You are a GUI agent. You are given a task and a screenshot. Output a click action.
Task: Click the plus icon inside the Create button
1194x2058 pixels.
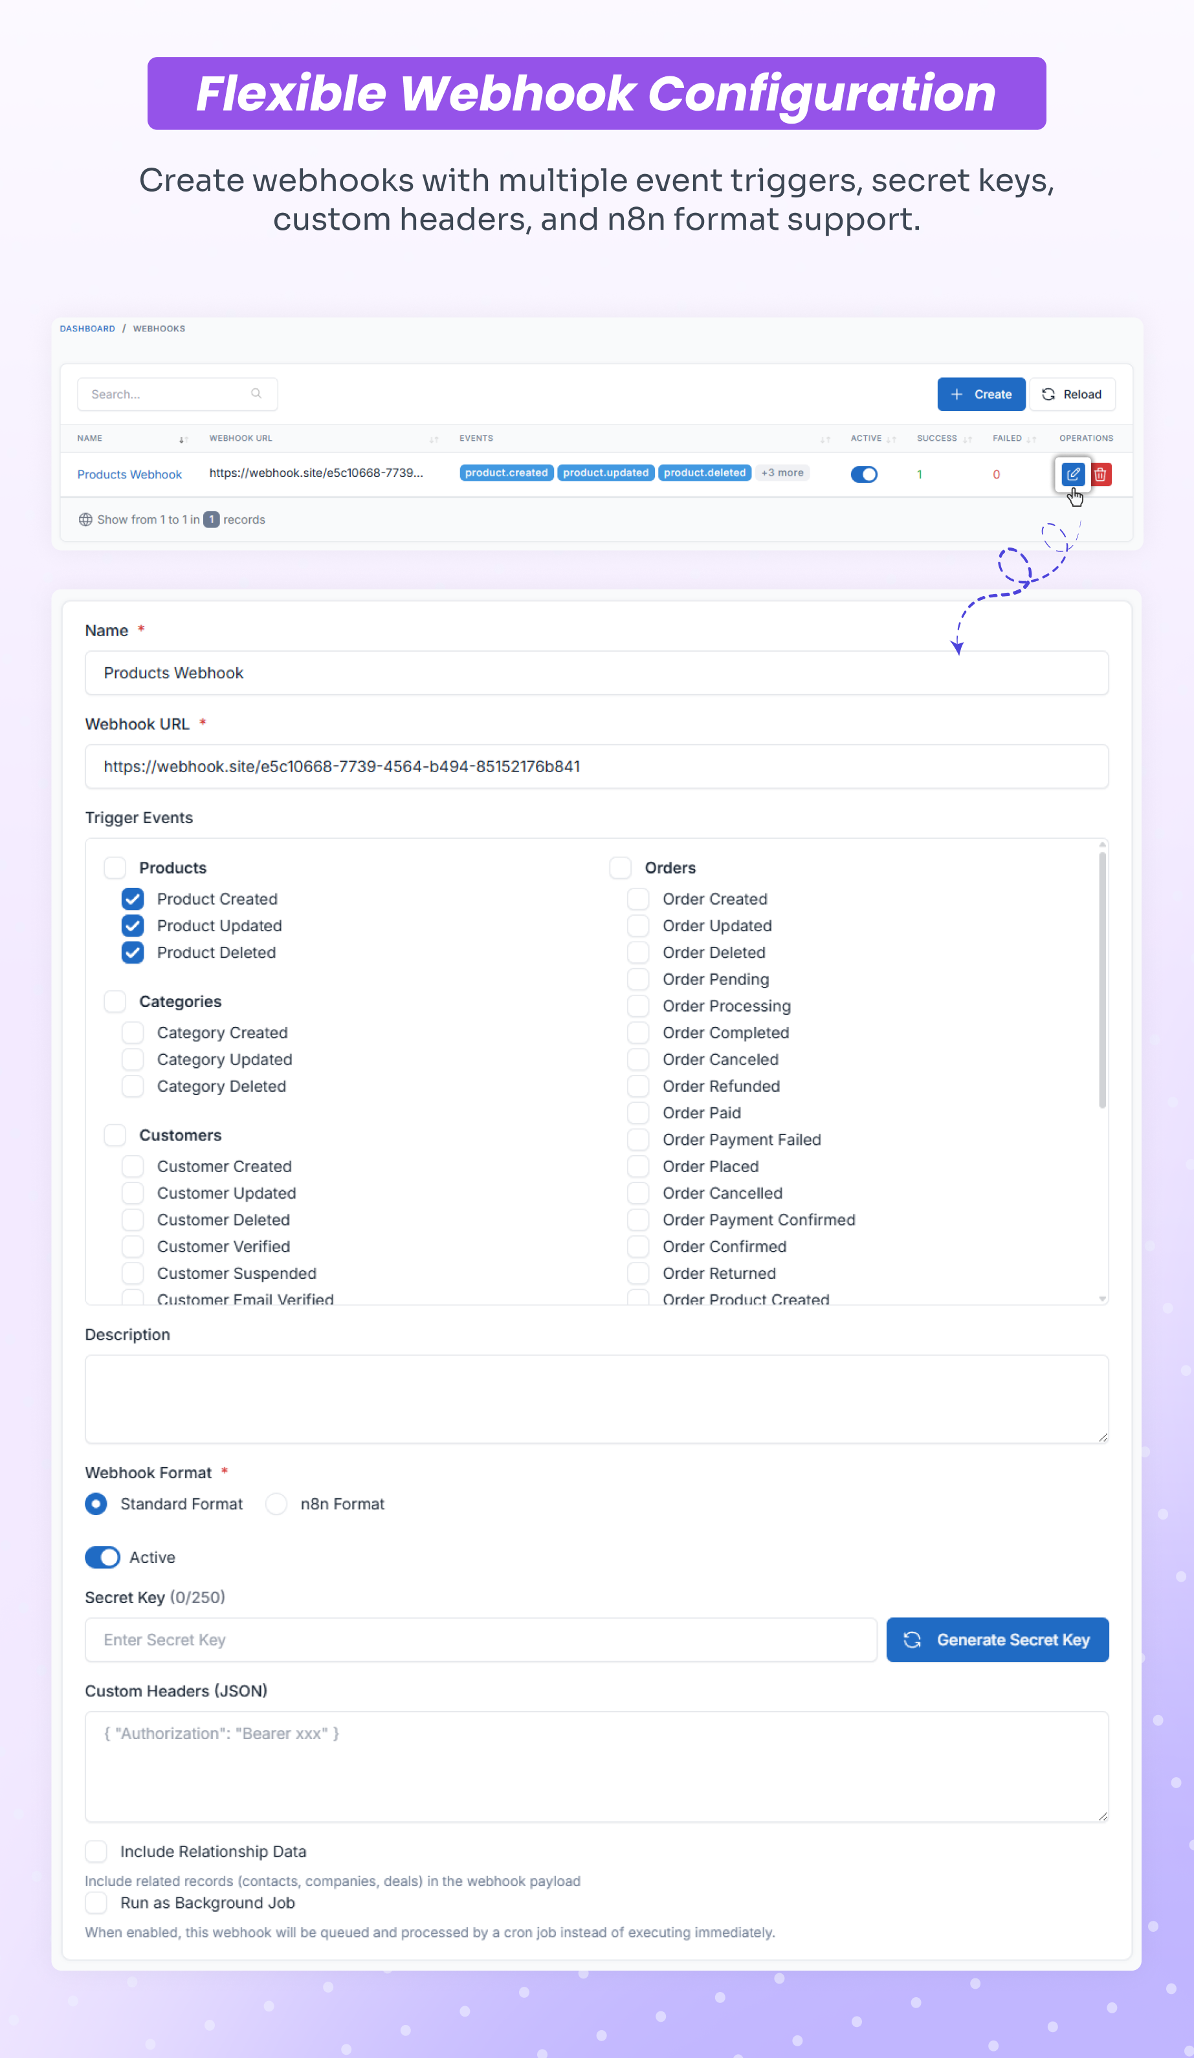(956, 395)
